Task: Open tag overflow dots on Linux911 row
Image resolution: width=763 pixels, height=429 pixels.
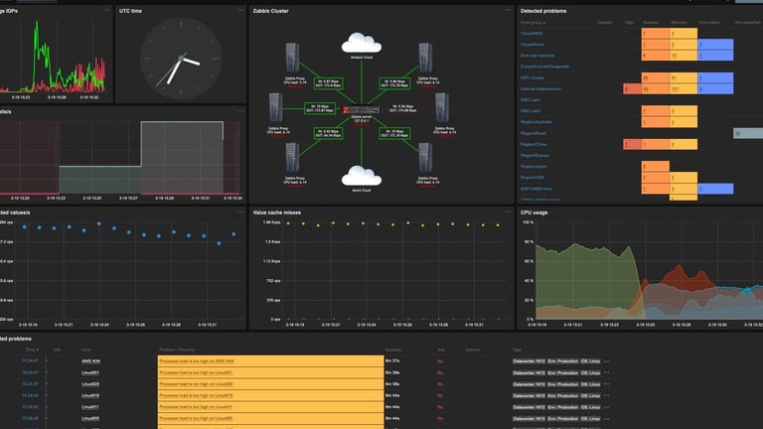Action: [606, 407]
